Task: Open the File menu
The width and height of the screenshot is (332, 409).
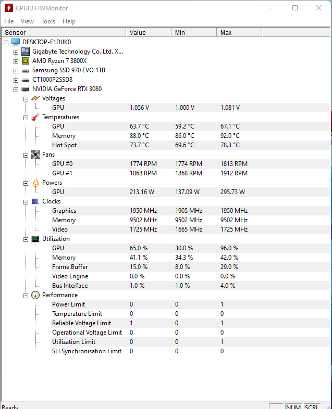Action: (x=9, y=21)
